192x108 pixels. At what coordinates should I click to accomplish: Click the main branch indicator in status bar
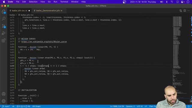click(x=6, y=106)
